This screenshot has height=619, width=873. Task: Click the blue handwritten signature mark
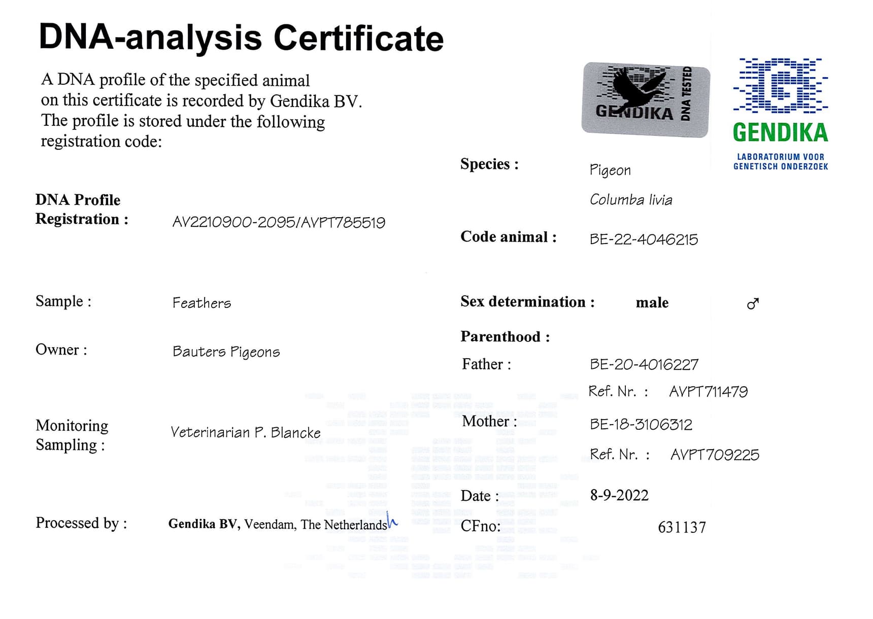click(x=392, y=521)
